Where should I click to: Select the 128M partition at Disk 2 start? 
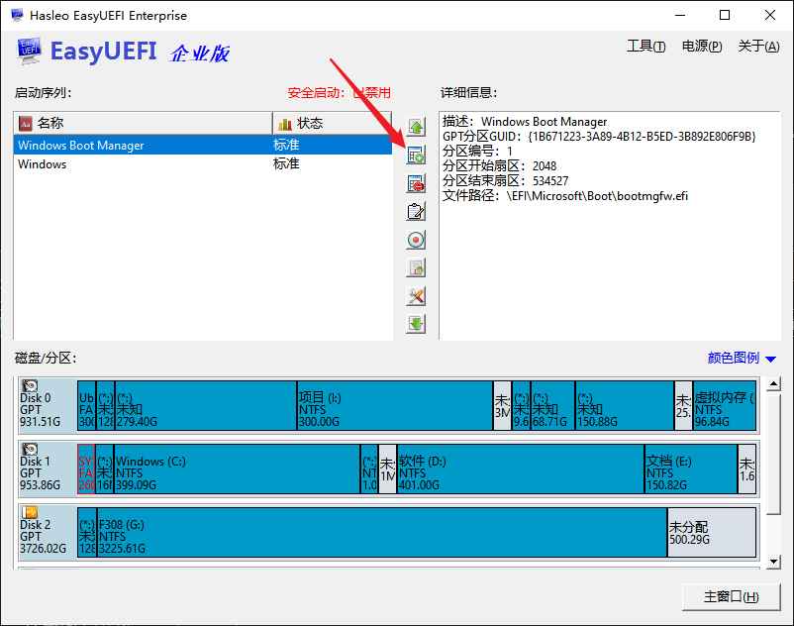pos(86,532)
